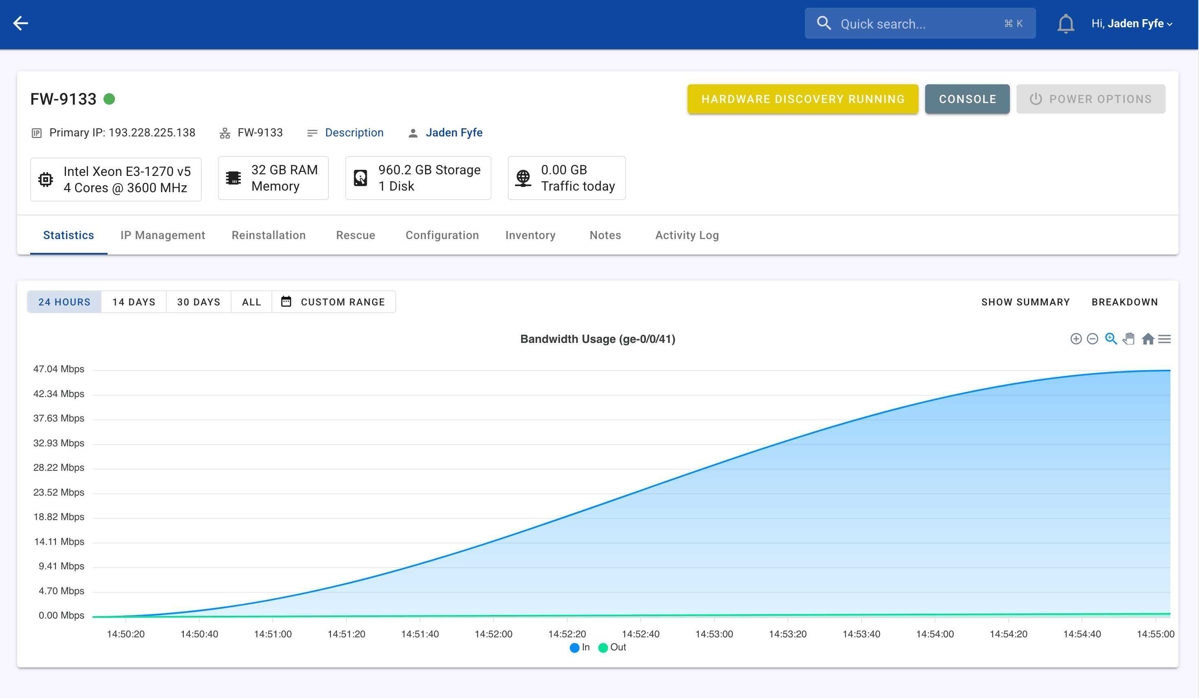
Task: Select the 24 Hours range
Action: 64,302
